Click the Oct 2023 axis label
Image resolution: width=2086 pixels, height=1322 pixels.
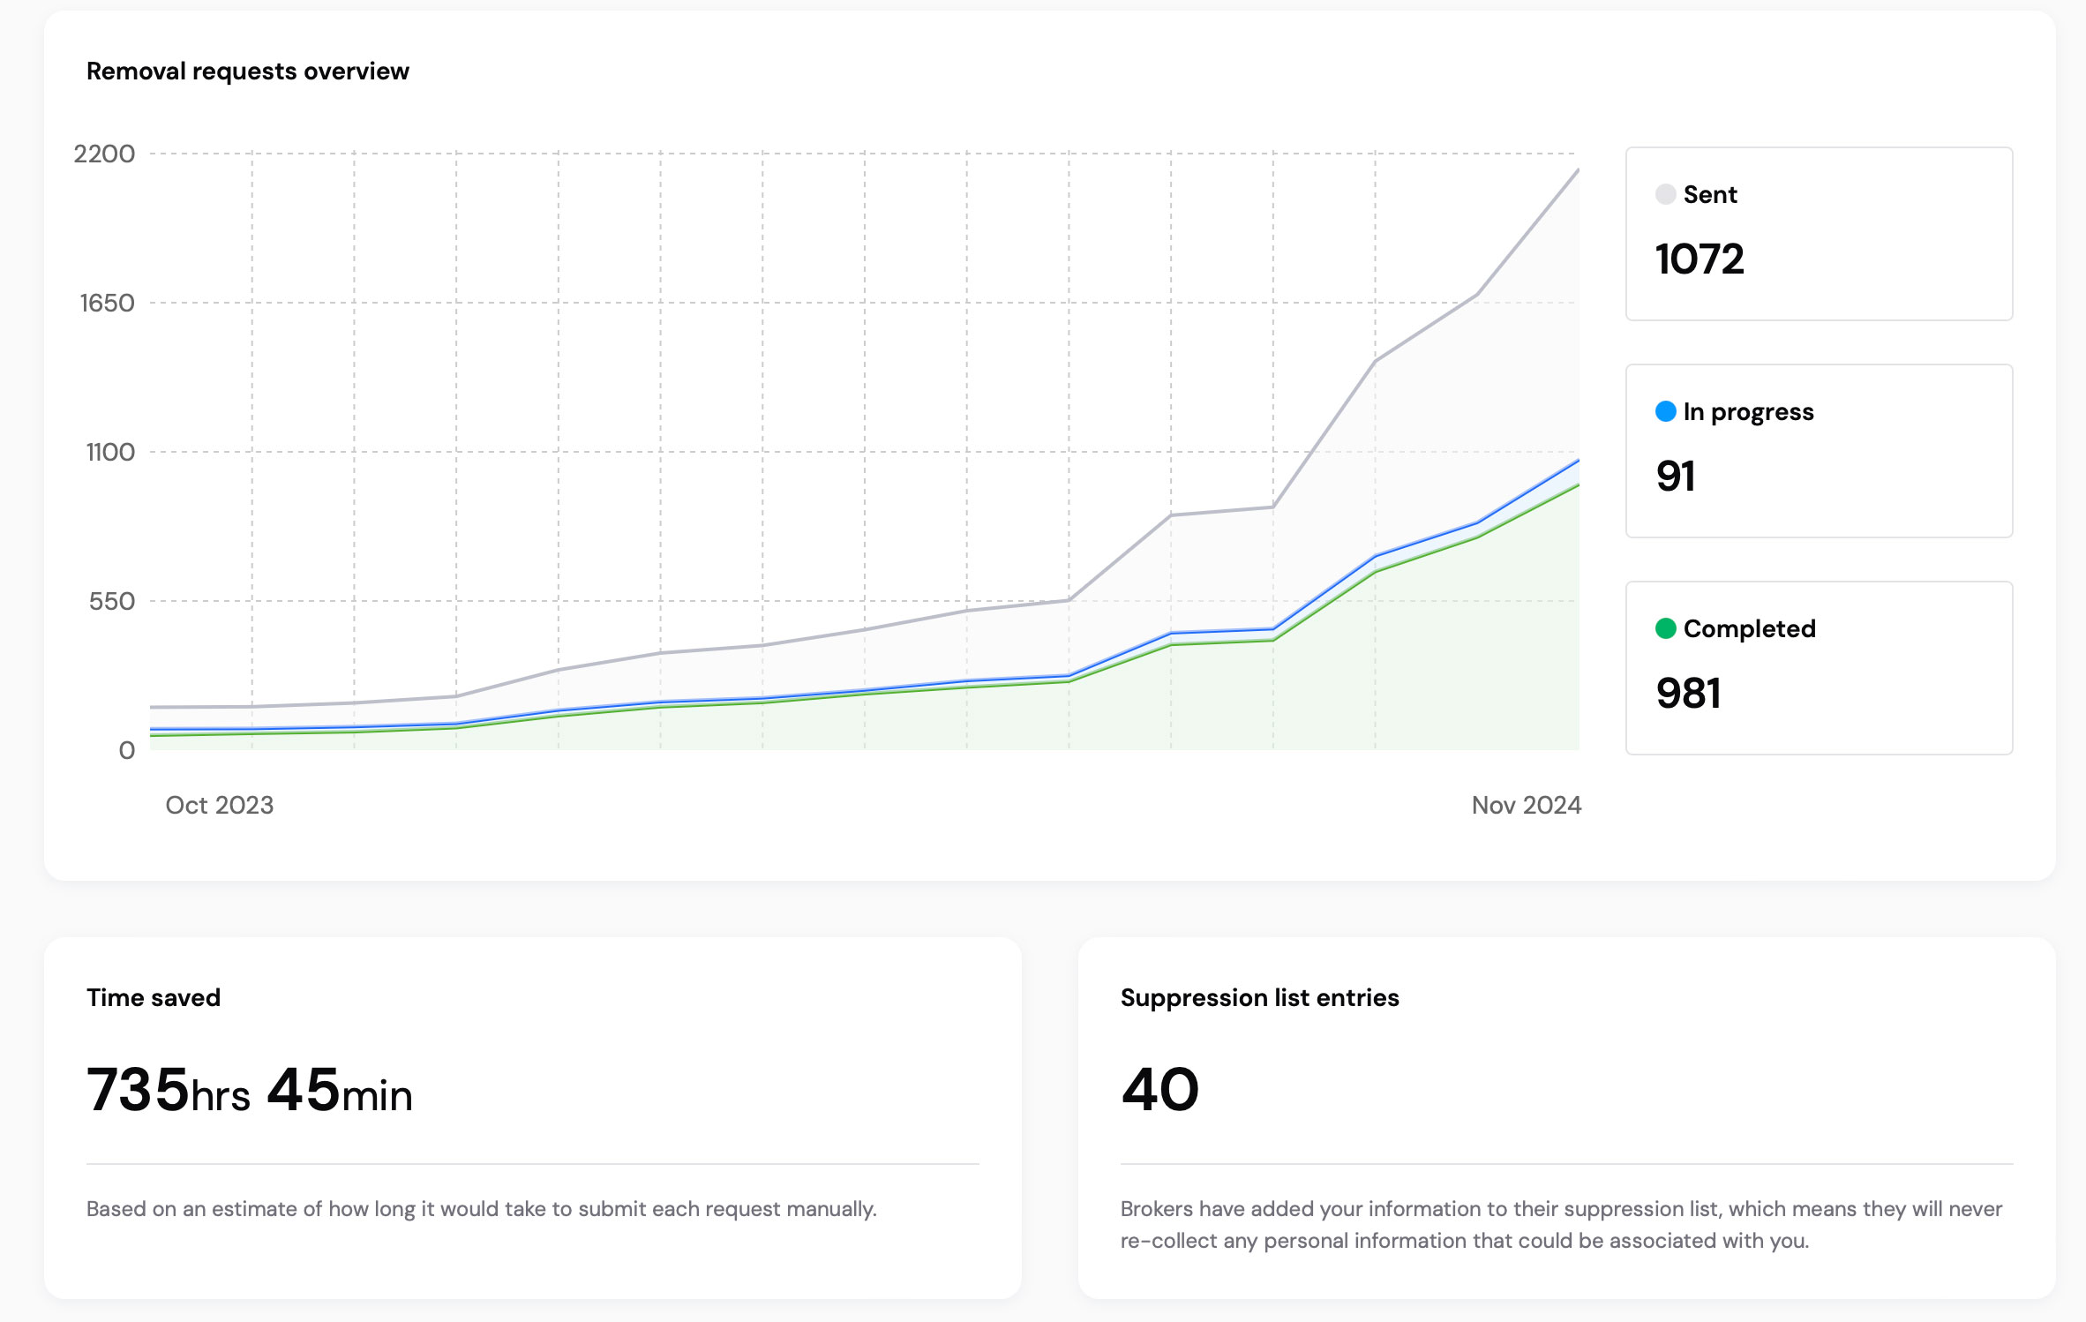pyautogui.click(x=220, y=805)
